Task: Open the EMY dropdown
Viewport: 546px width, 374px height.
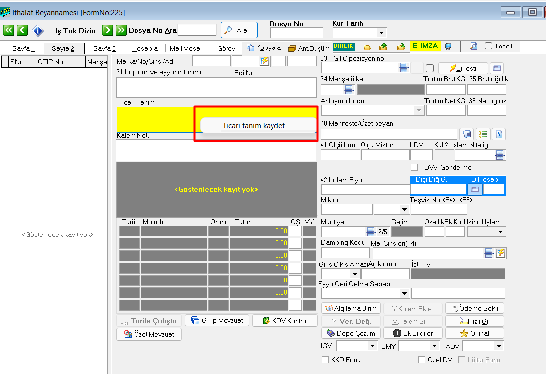Action: tap(434, 346)
